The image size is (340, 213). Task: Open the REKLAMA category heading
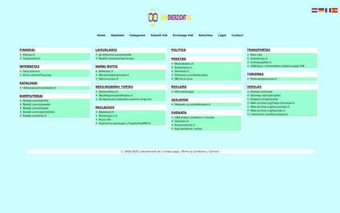(178, 87)
